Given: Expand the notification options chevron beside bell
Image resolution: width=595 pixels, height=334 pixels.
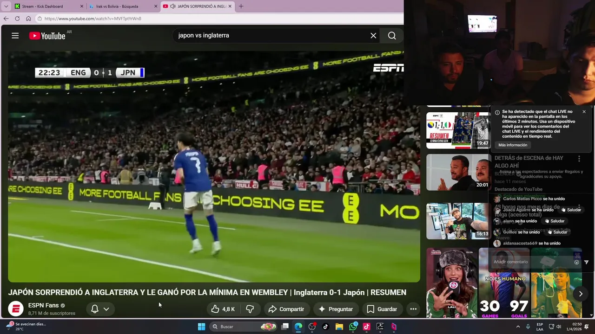Looking at the screenshot, I should pyautogui.click(x=106, y=309).
